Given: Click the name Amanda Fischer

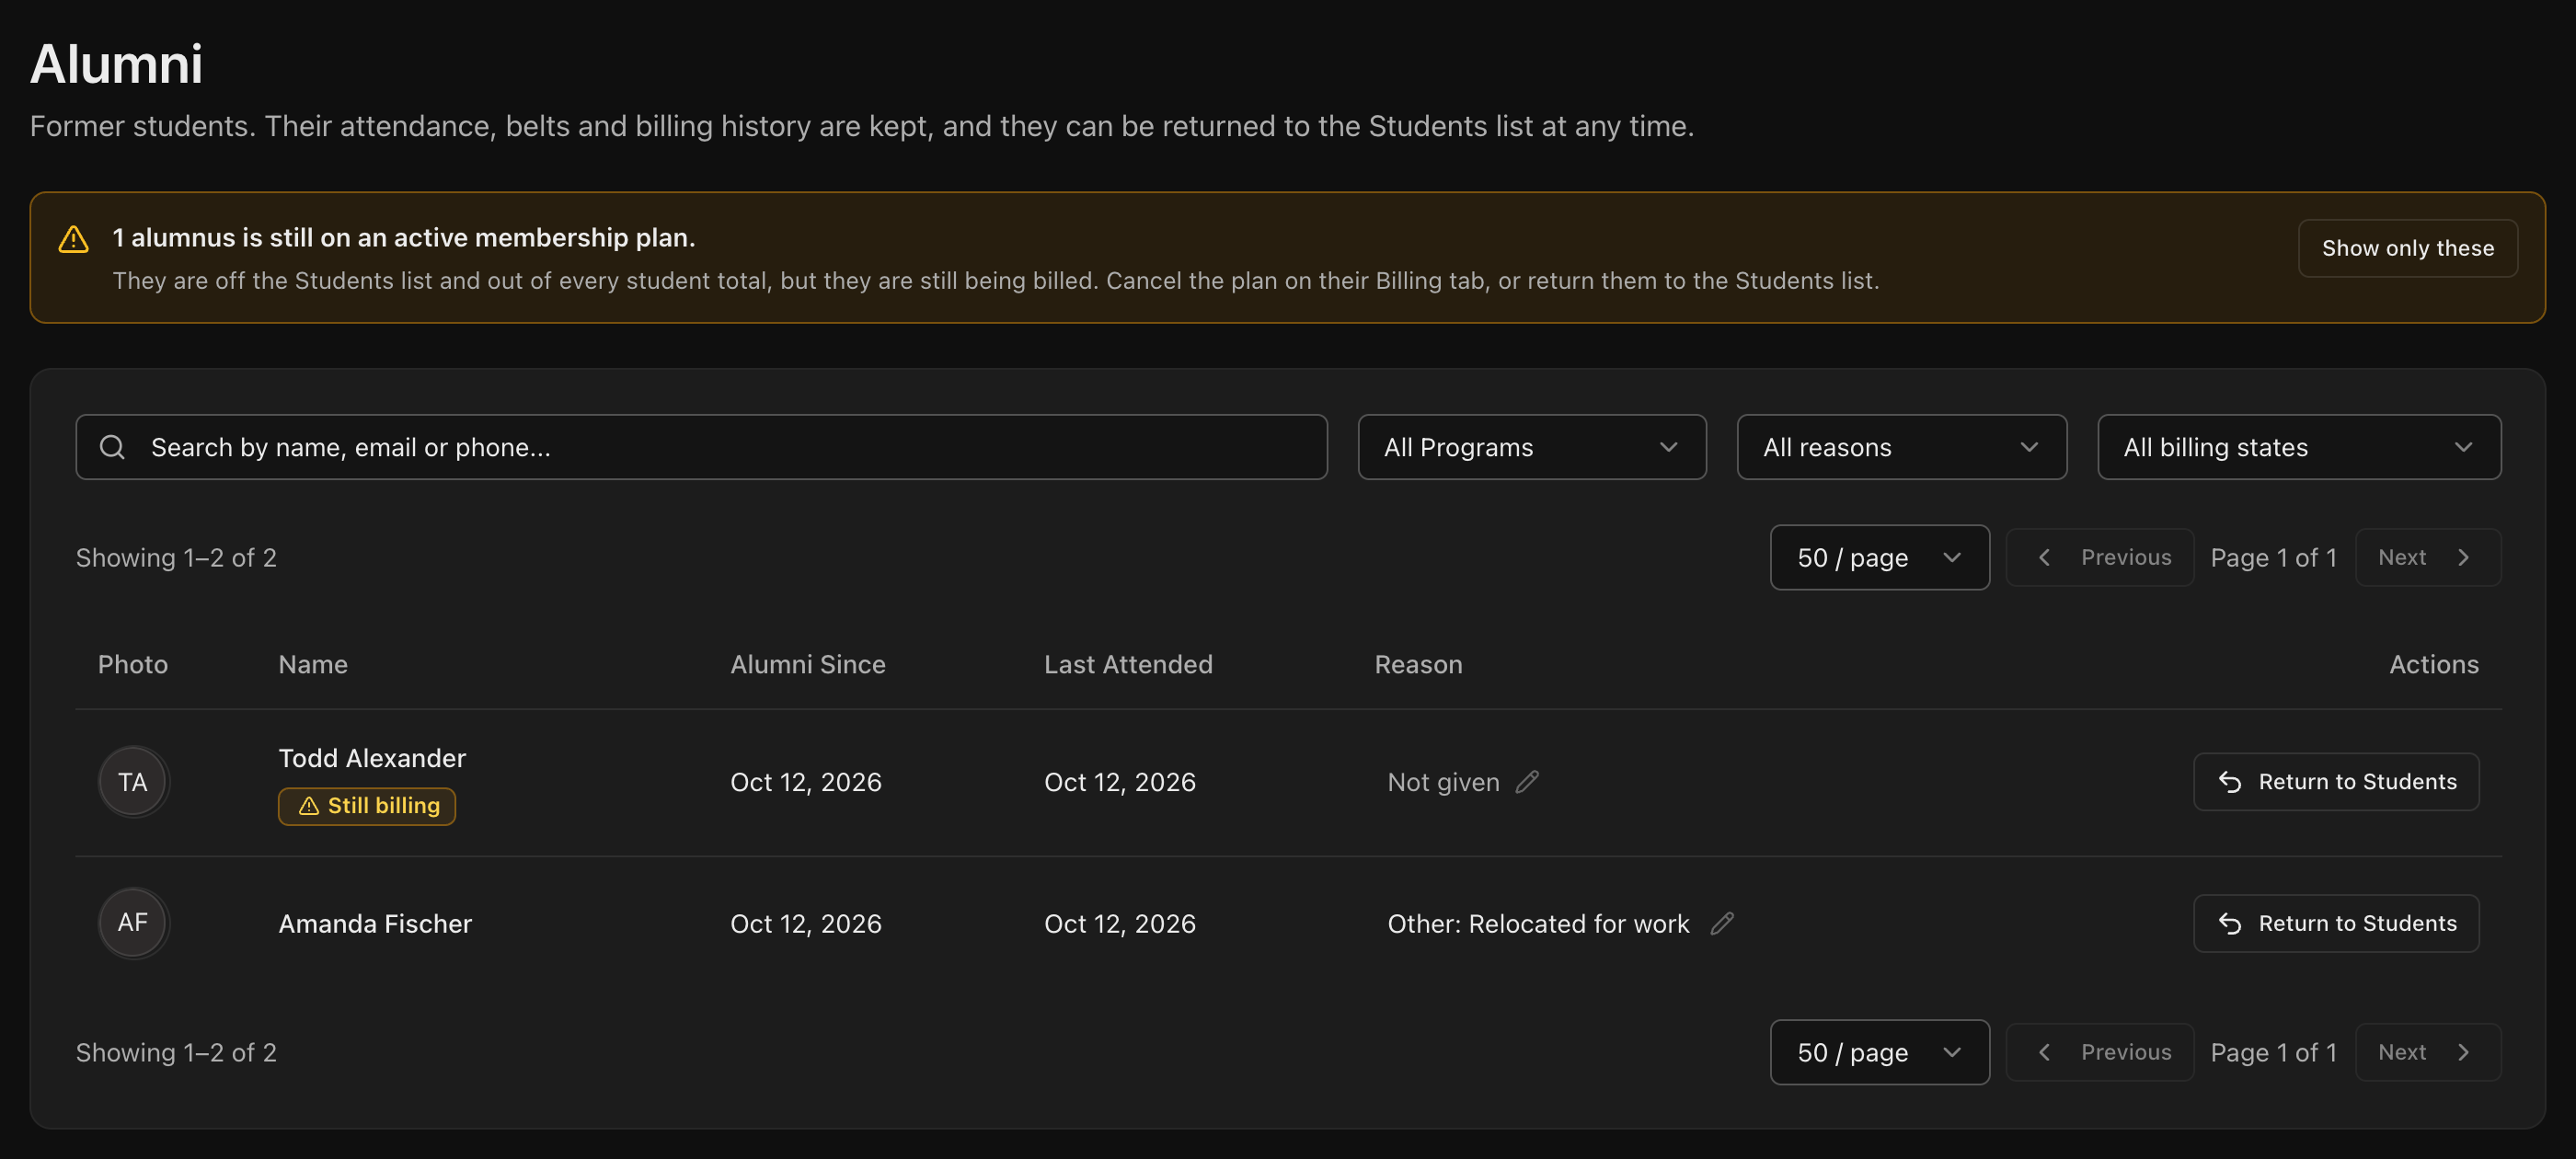Looking at the screenshot, I should coord(375,924).
